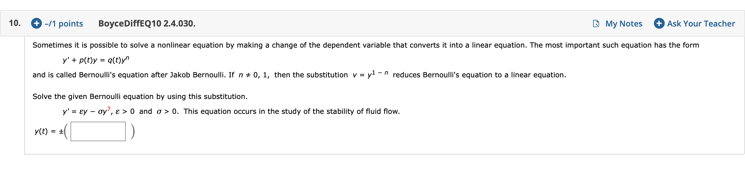The height and width of the screenshot is (179, 745).
Task: Click the substitution v = y^(1−n)
Action: click(370, 74)
